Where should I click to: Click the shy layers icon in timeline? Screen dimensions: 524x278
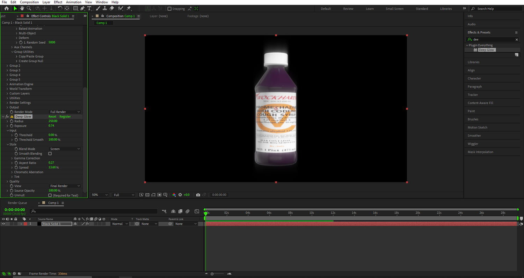point(173,211)
